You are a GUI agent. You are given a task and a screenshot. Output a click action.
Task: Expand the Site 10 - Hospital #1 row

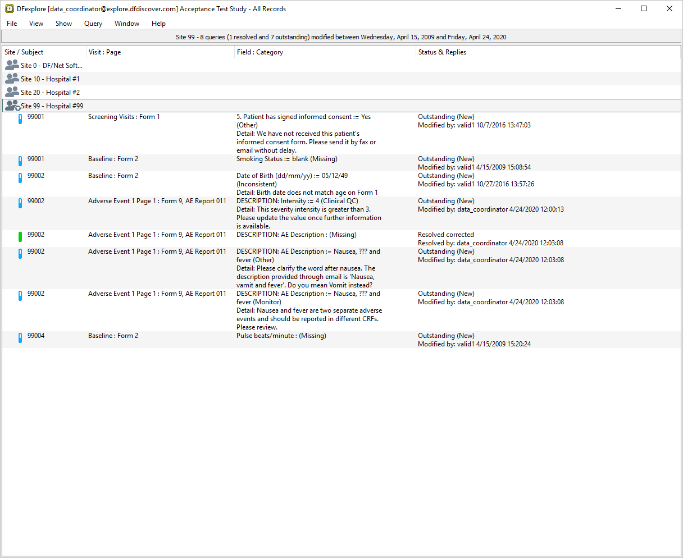click(50, 79)
